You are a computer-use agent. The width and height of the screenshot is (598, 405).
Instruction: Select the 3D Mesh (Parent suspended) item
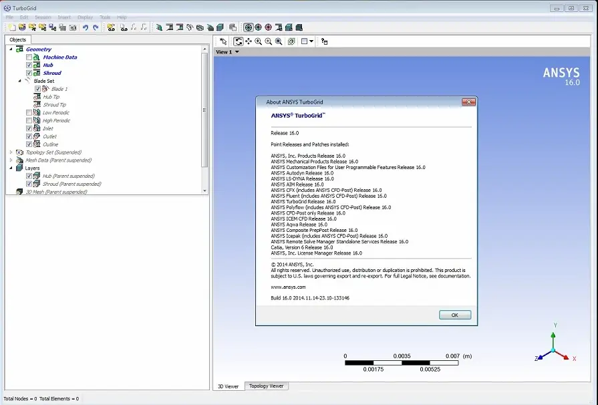(x=56, y=192)
